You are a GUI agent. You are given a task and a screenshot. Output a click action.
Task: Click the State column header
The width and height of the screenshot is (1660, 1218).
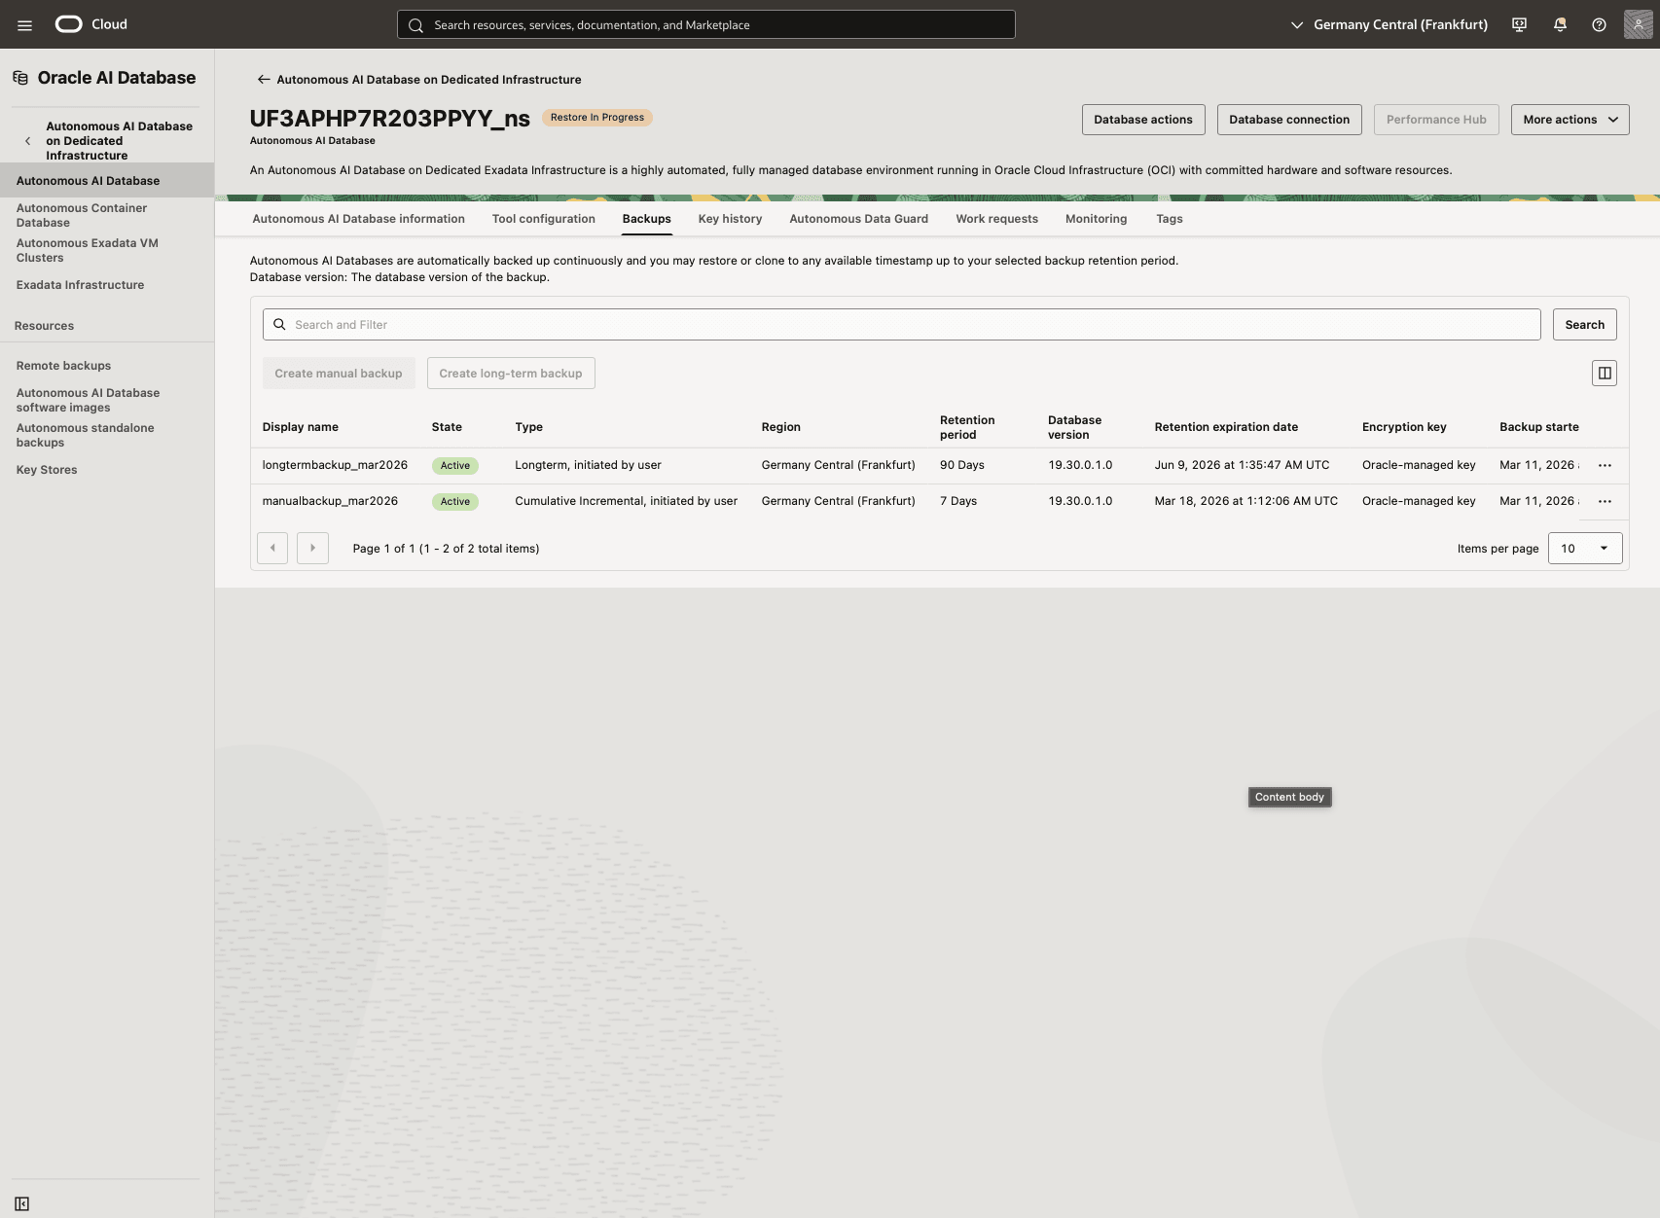(447, 427)
